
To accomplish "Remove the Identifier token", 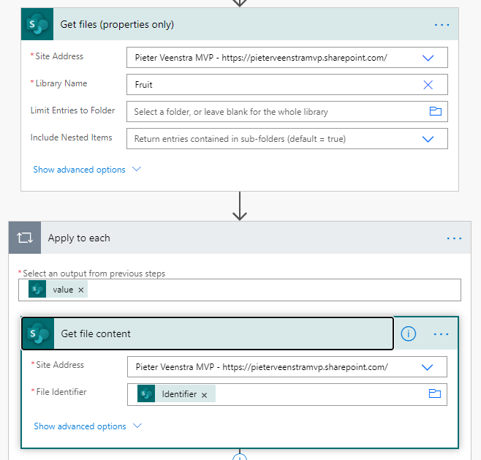I will tap(204, 395).
